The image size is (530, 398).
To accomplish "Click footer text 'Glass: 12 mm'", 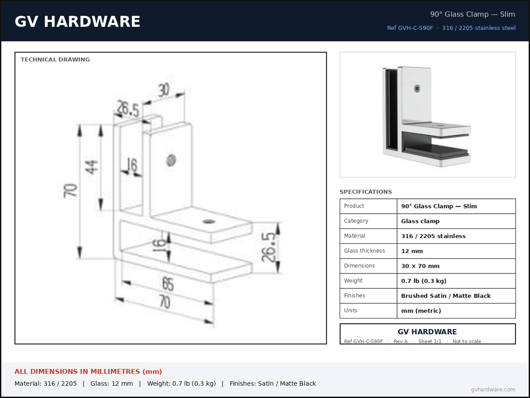I will tap(112, 383).
